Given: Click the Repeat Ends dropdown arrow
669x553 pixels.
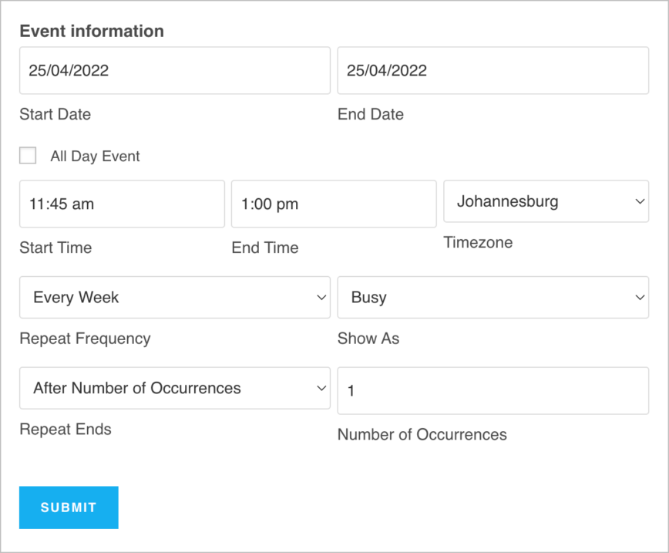Looking at the screenshot, I should (321, 388).
